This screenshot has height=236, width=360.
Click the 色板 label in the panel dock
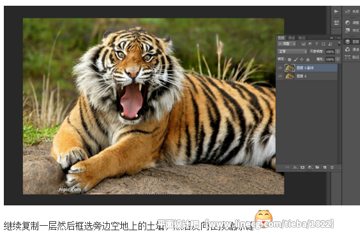coord(356,11)
